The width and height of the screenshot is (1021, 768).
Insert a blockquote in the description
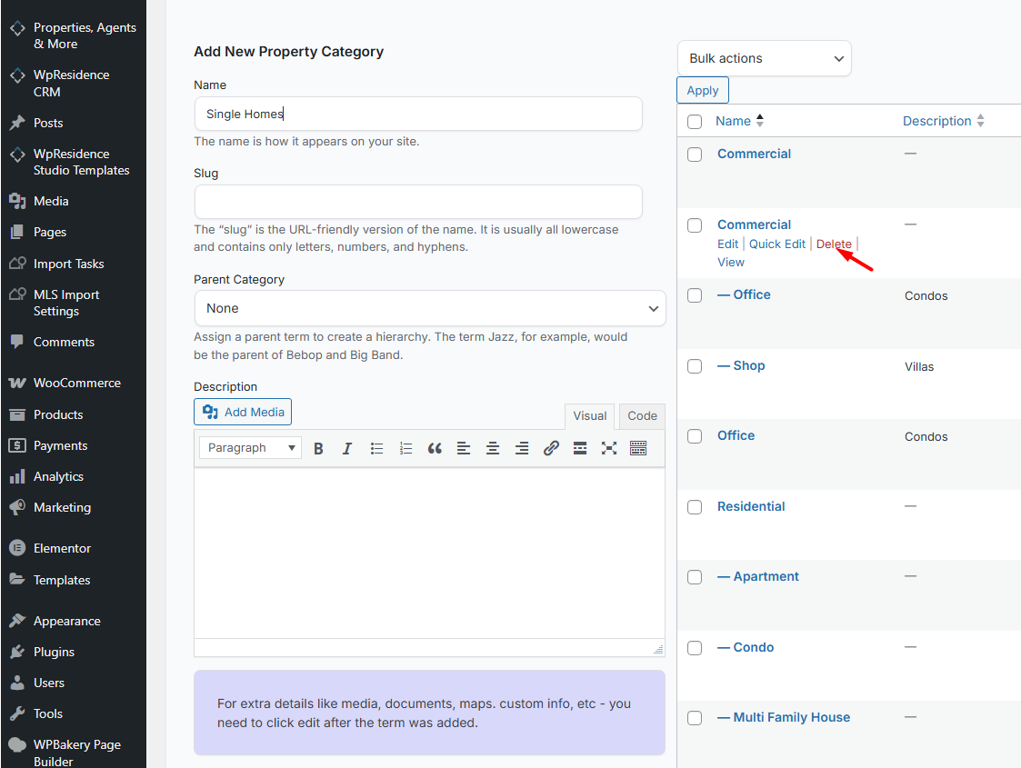(x=435, y=448)
